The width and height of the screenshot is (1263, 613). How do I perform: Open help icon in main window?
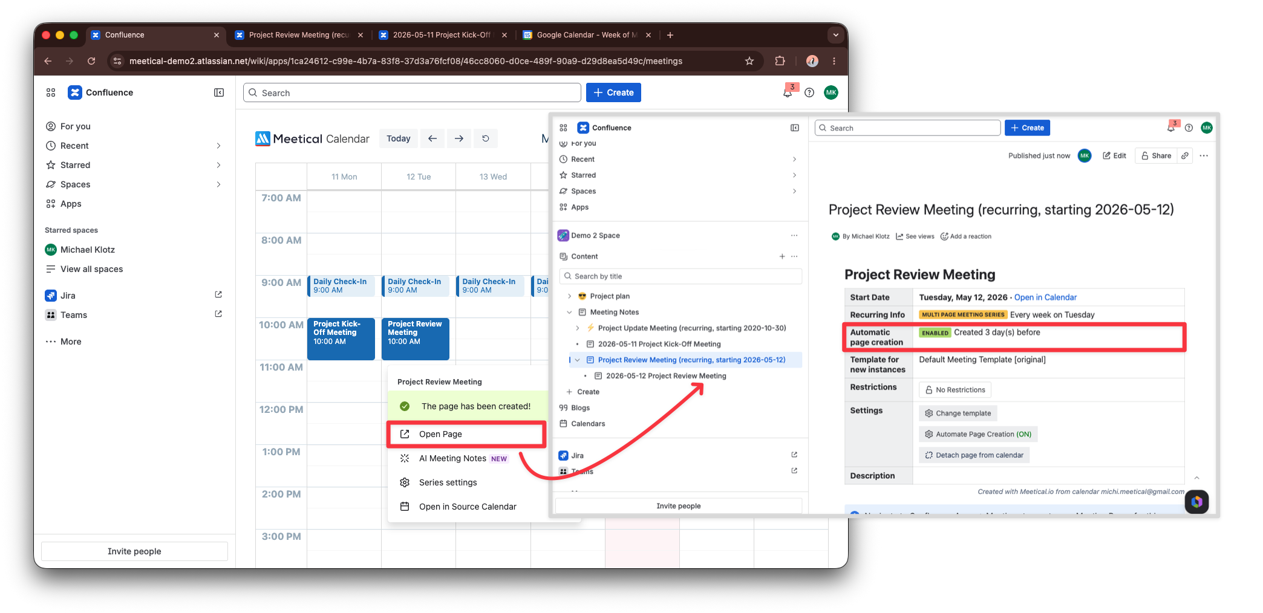tap(809, 92)
